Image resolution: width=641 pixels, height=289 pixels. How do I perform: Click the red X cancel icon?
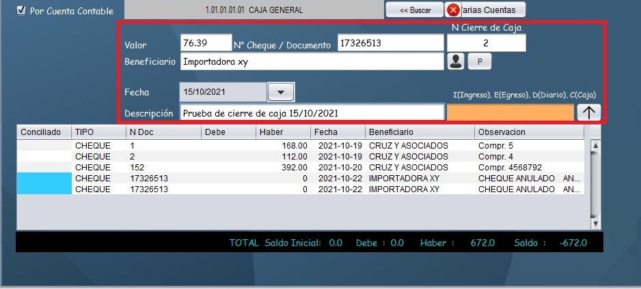click(x=453, y=10)
